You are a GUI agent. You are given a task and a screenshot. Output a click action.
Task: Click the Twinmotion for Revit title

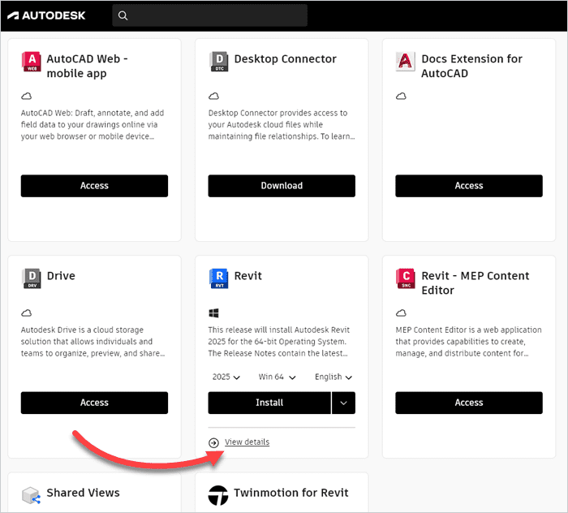[290, 493]
